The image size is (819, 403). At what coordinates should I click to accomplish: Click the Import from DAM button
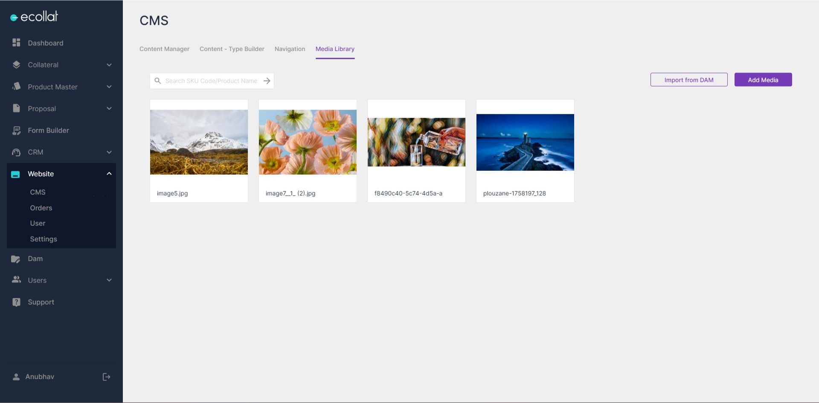point(688,80)
